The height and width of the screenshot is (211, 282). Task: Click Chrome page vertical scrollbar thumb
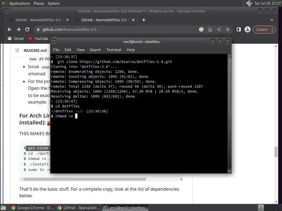click(x=276, y=152)
